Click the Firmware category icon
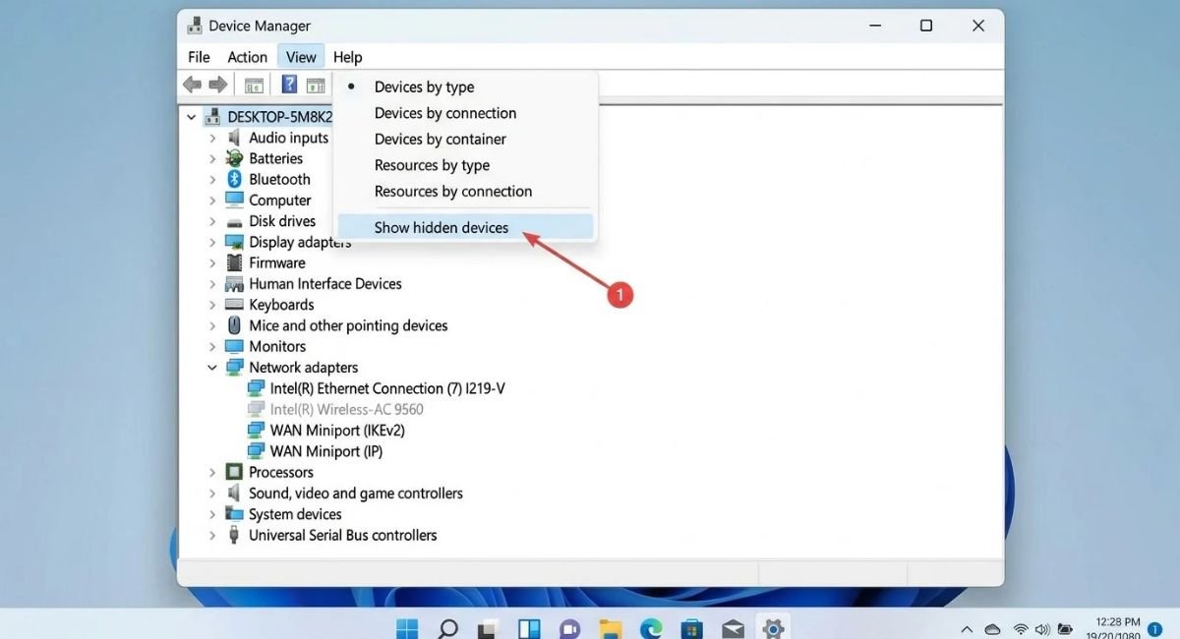Screen dimensions: 1180x639 pos(234,262)
